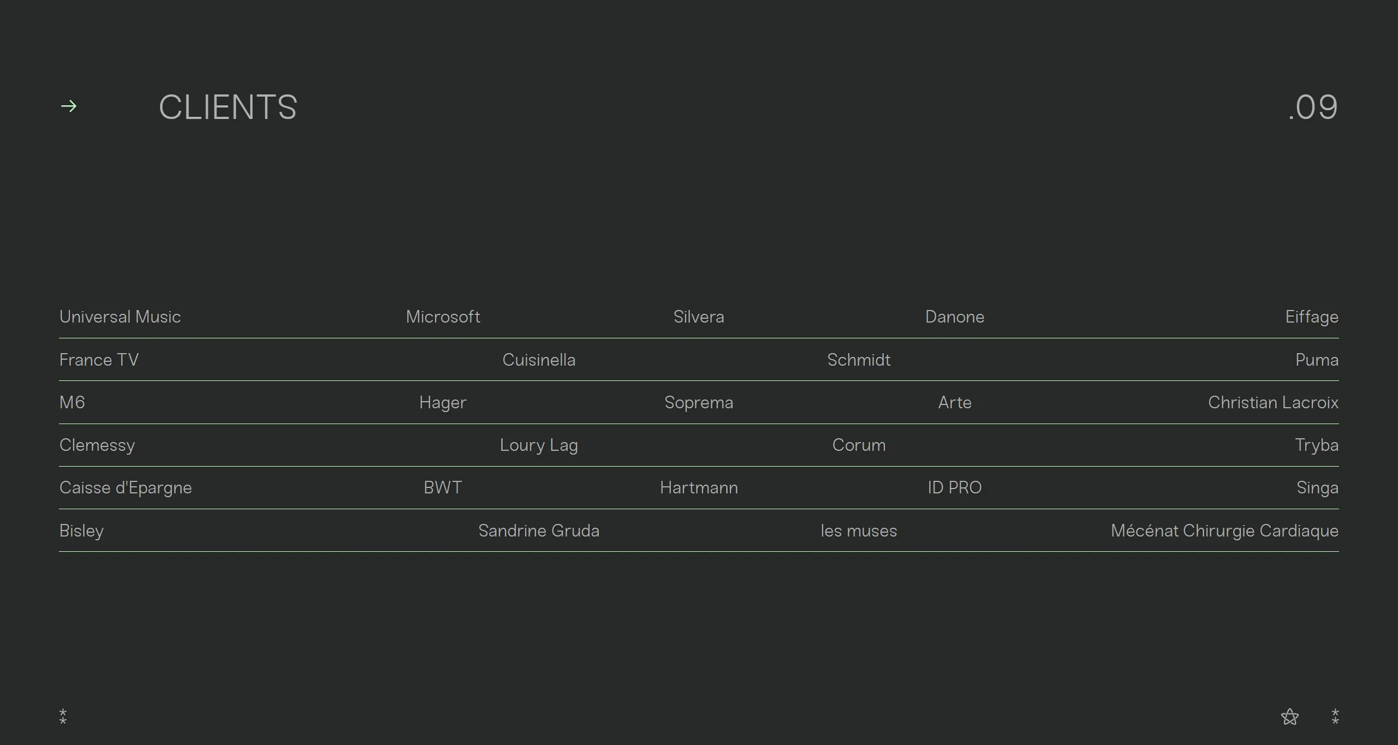Image resolution: width=1398 pixels, height=745 pixels.
Task: Open the ID PRO entry
Action: [x=954, y=488]
